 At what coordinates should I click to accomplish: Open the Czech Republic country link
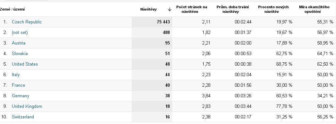(27, 22)
